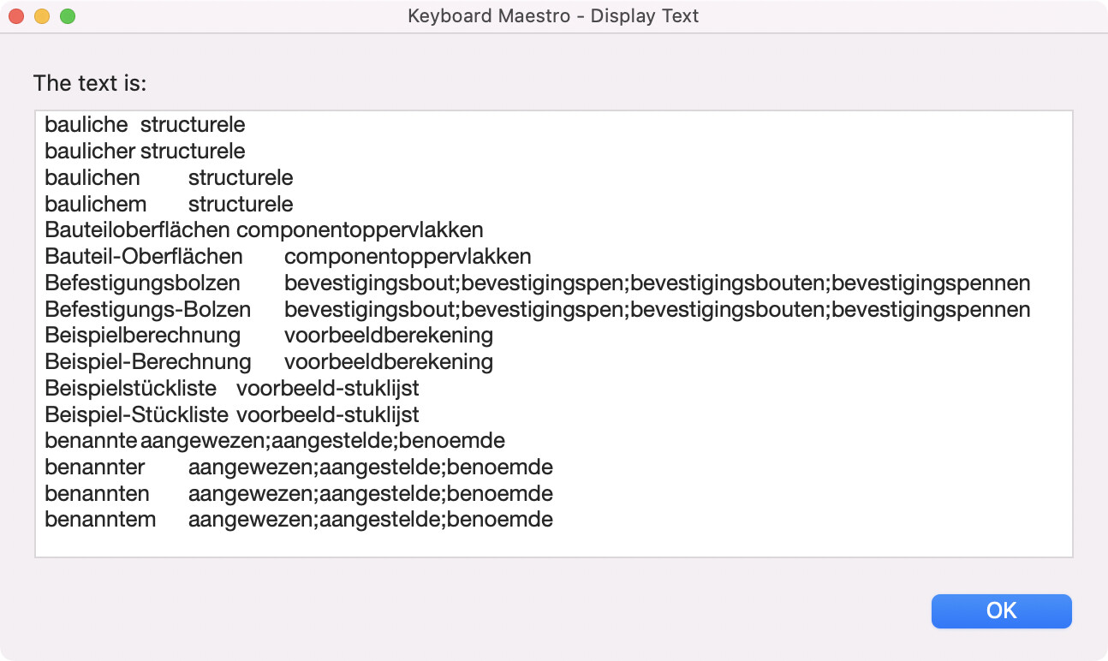1108x661 pixels.
Task: Minimize the window with the yellow button
Action: tap(42, 16)
